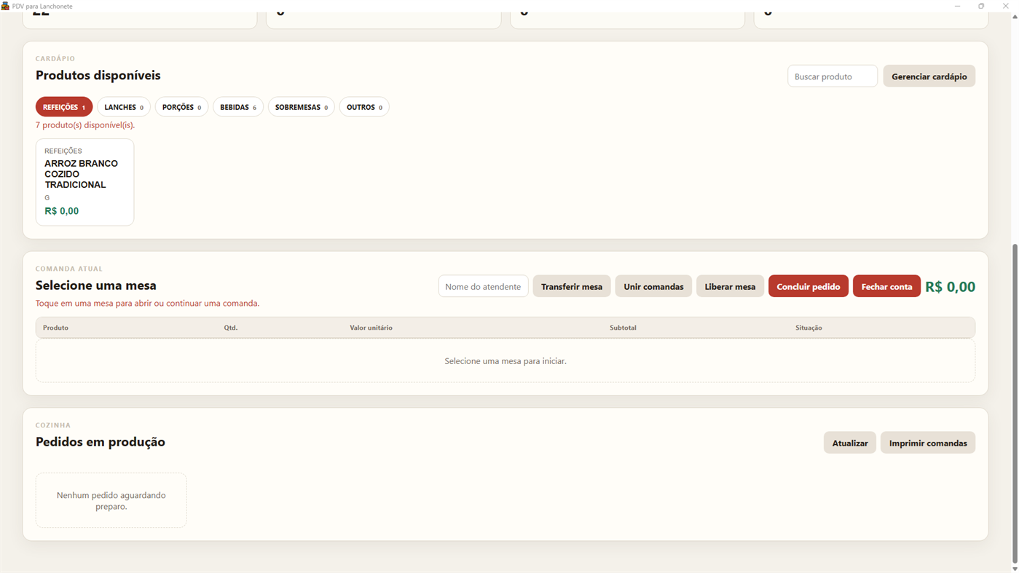Click the scrollbar down arrow
This screenshot has width=1019, height=573.
(x=1015, y=569)
